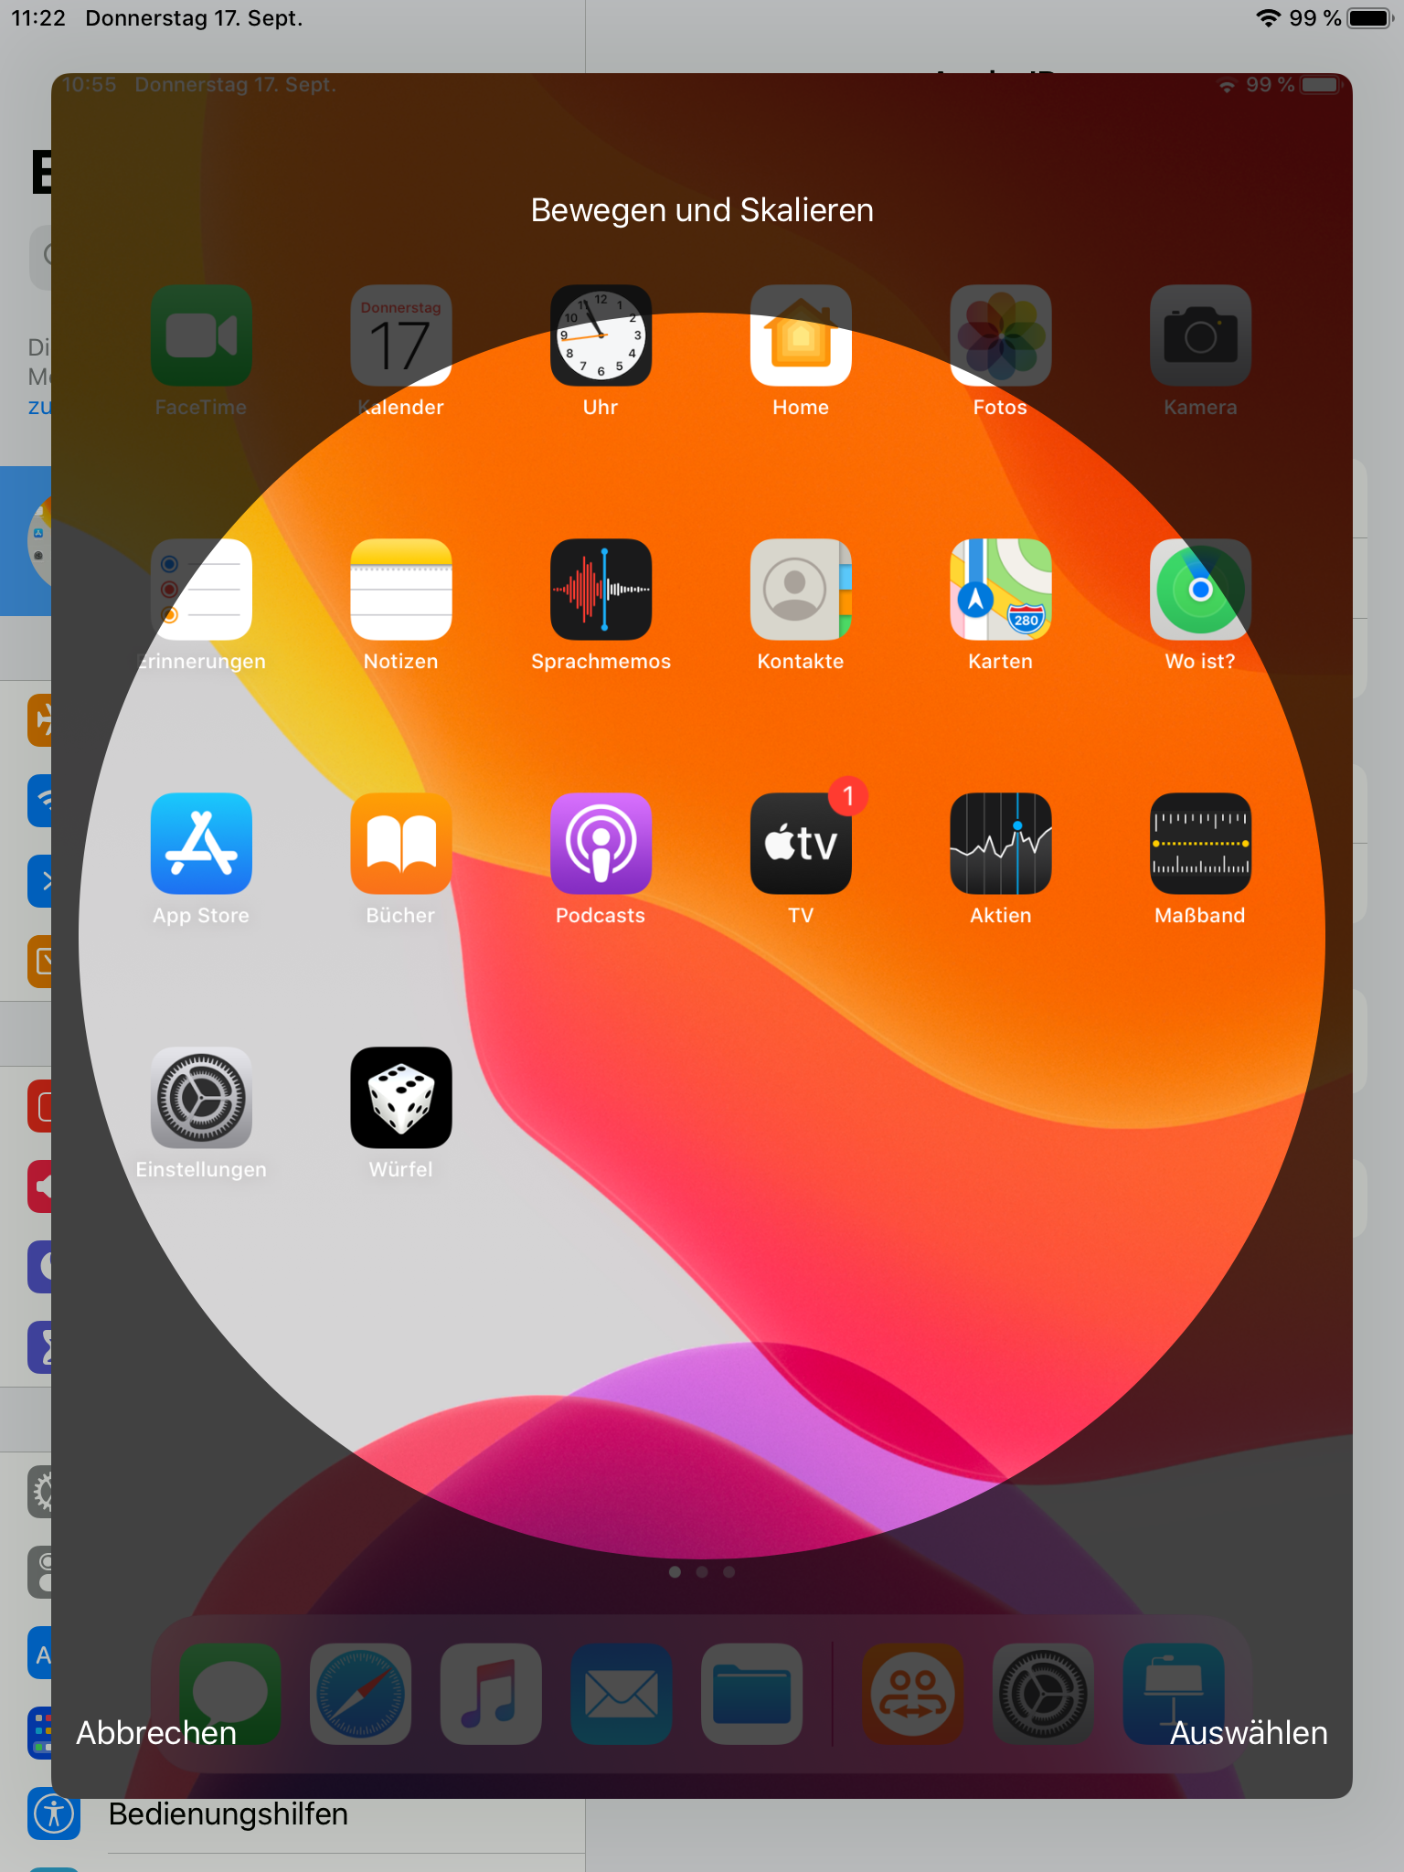
Task: Click the Maßband measure icon
Action: 1199,843
